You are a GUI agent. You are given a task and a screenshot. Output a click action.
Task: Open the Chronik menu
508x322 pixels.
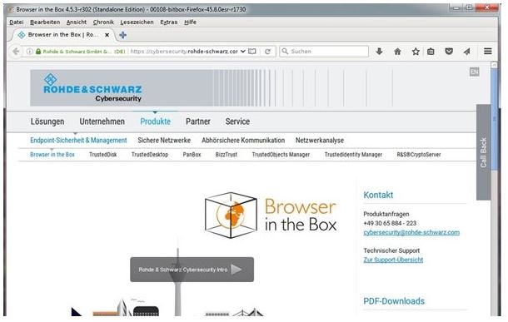pos(103,22)
